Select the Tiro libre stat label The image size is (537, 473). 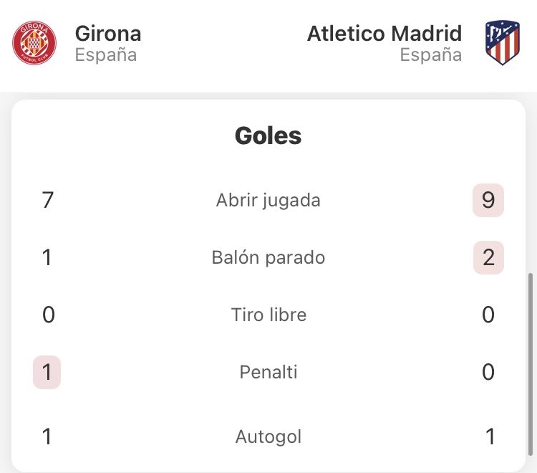coord(268,315)
